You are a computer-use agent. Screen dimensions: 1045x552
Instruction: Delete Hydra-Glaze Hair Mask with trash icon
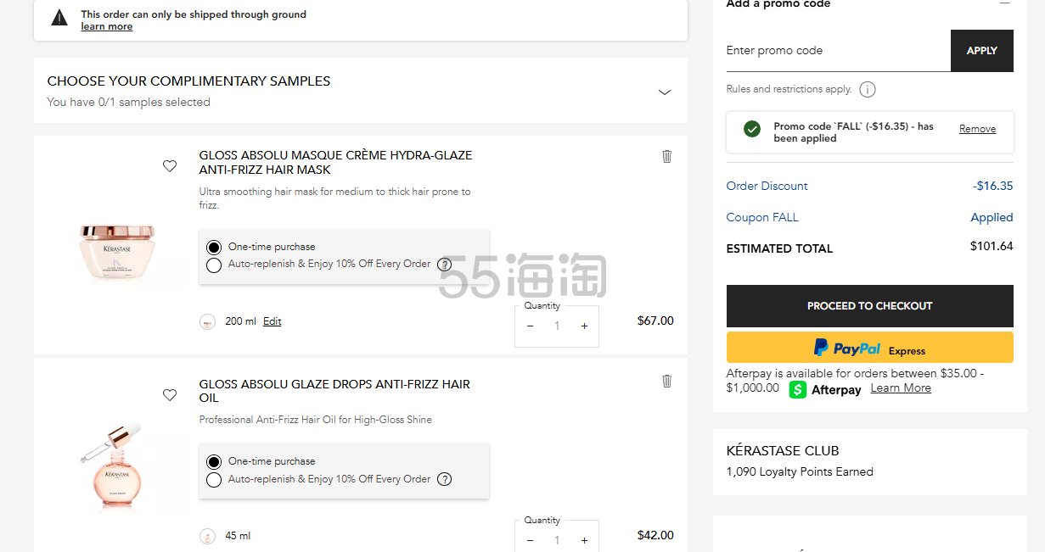pos(666,156)
